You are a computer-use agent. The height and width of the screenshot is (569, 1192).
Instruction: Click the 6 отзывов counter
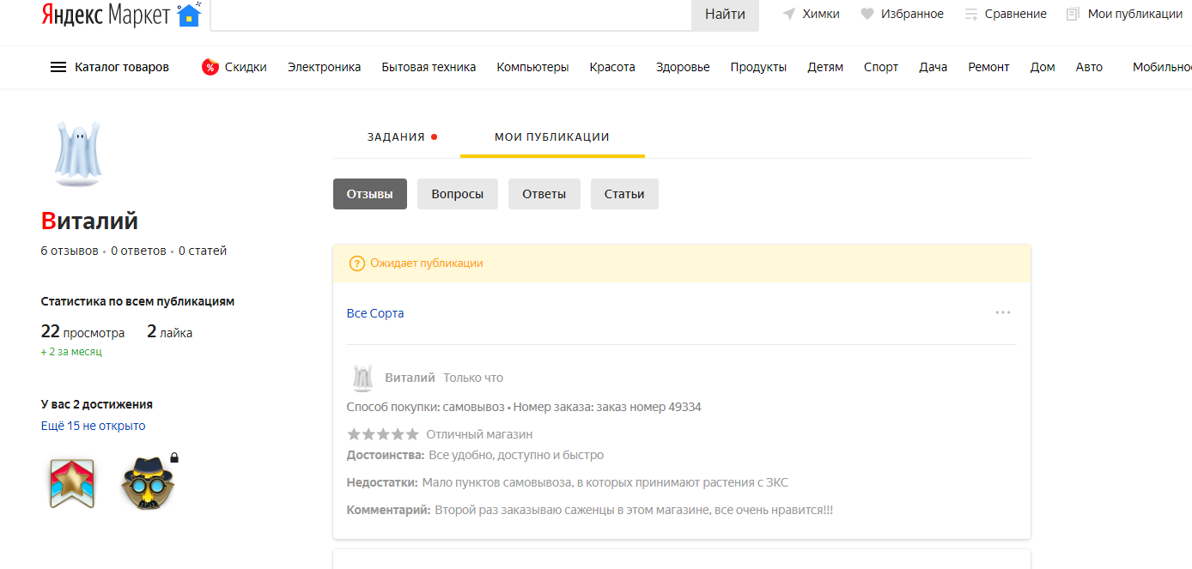pos(70,251)
